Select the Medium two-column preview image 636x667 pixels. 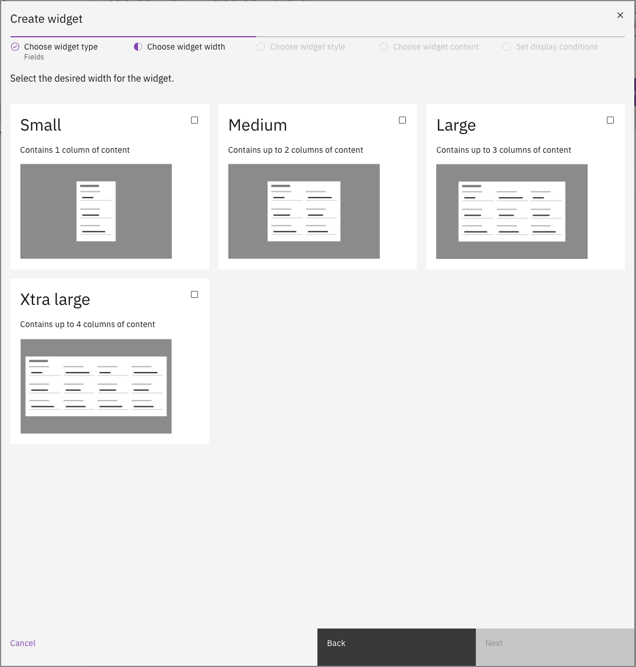click(304, 211)
